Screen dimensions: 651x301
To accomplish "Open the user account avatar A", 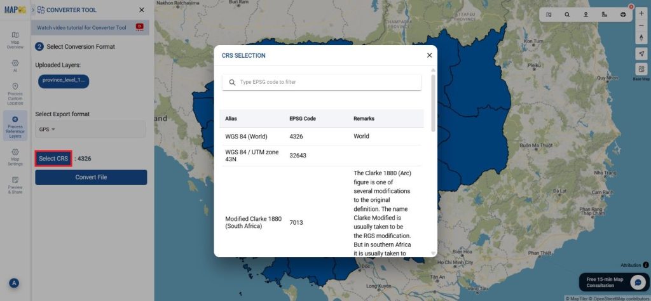I will 14,283.
